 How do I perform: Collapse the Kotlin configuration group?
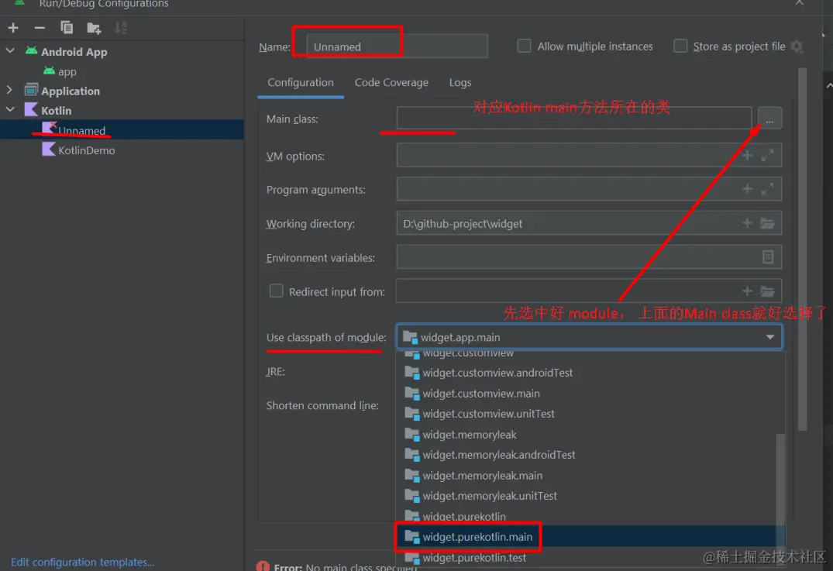click(9, 110)
